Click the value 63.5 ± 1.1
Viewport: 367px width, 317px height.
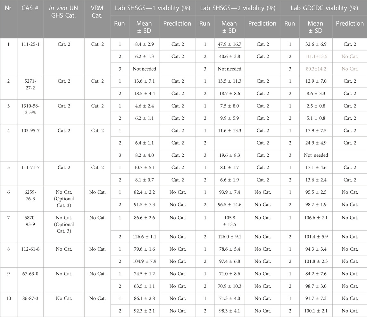(145, 286)
